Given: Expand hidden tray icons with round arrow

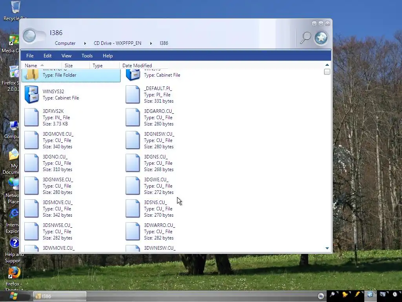Looking at the screenshot, I should coord(321,296).
